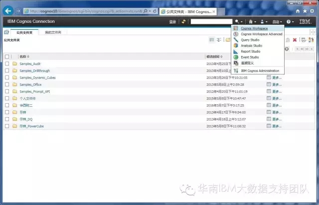The height and width of the screenshot is (205, 319).
Task: Check the Samples_Audit checkbox
Action: tap(7, 64)
